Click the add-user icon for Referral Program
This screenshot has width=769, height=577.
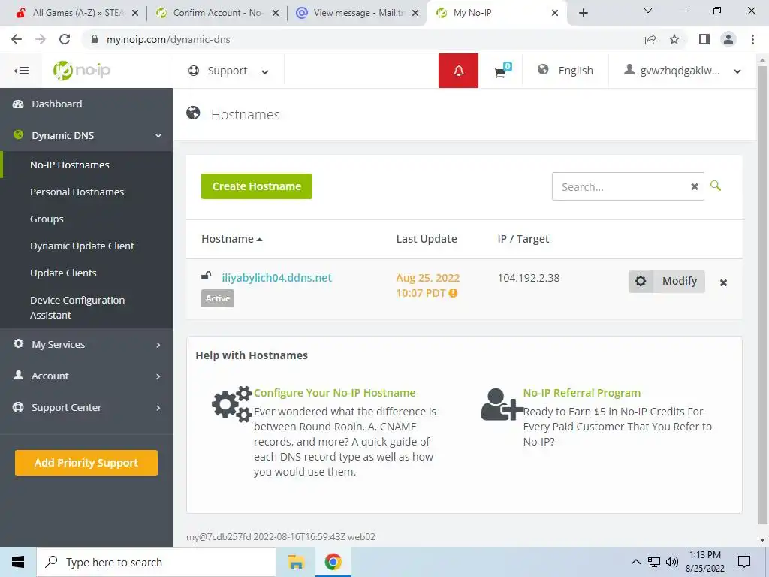point(501,404)
